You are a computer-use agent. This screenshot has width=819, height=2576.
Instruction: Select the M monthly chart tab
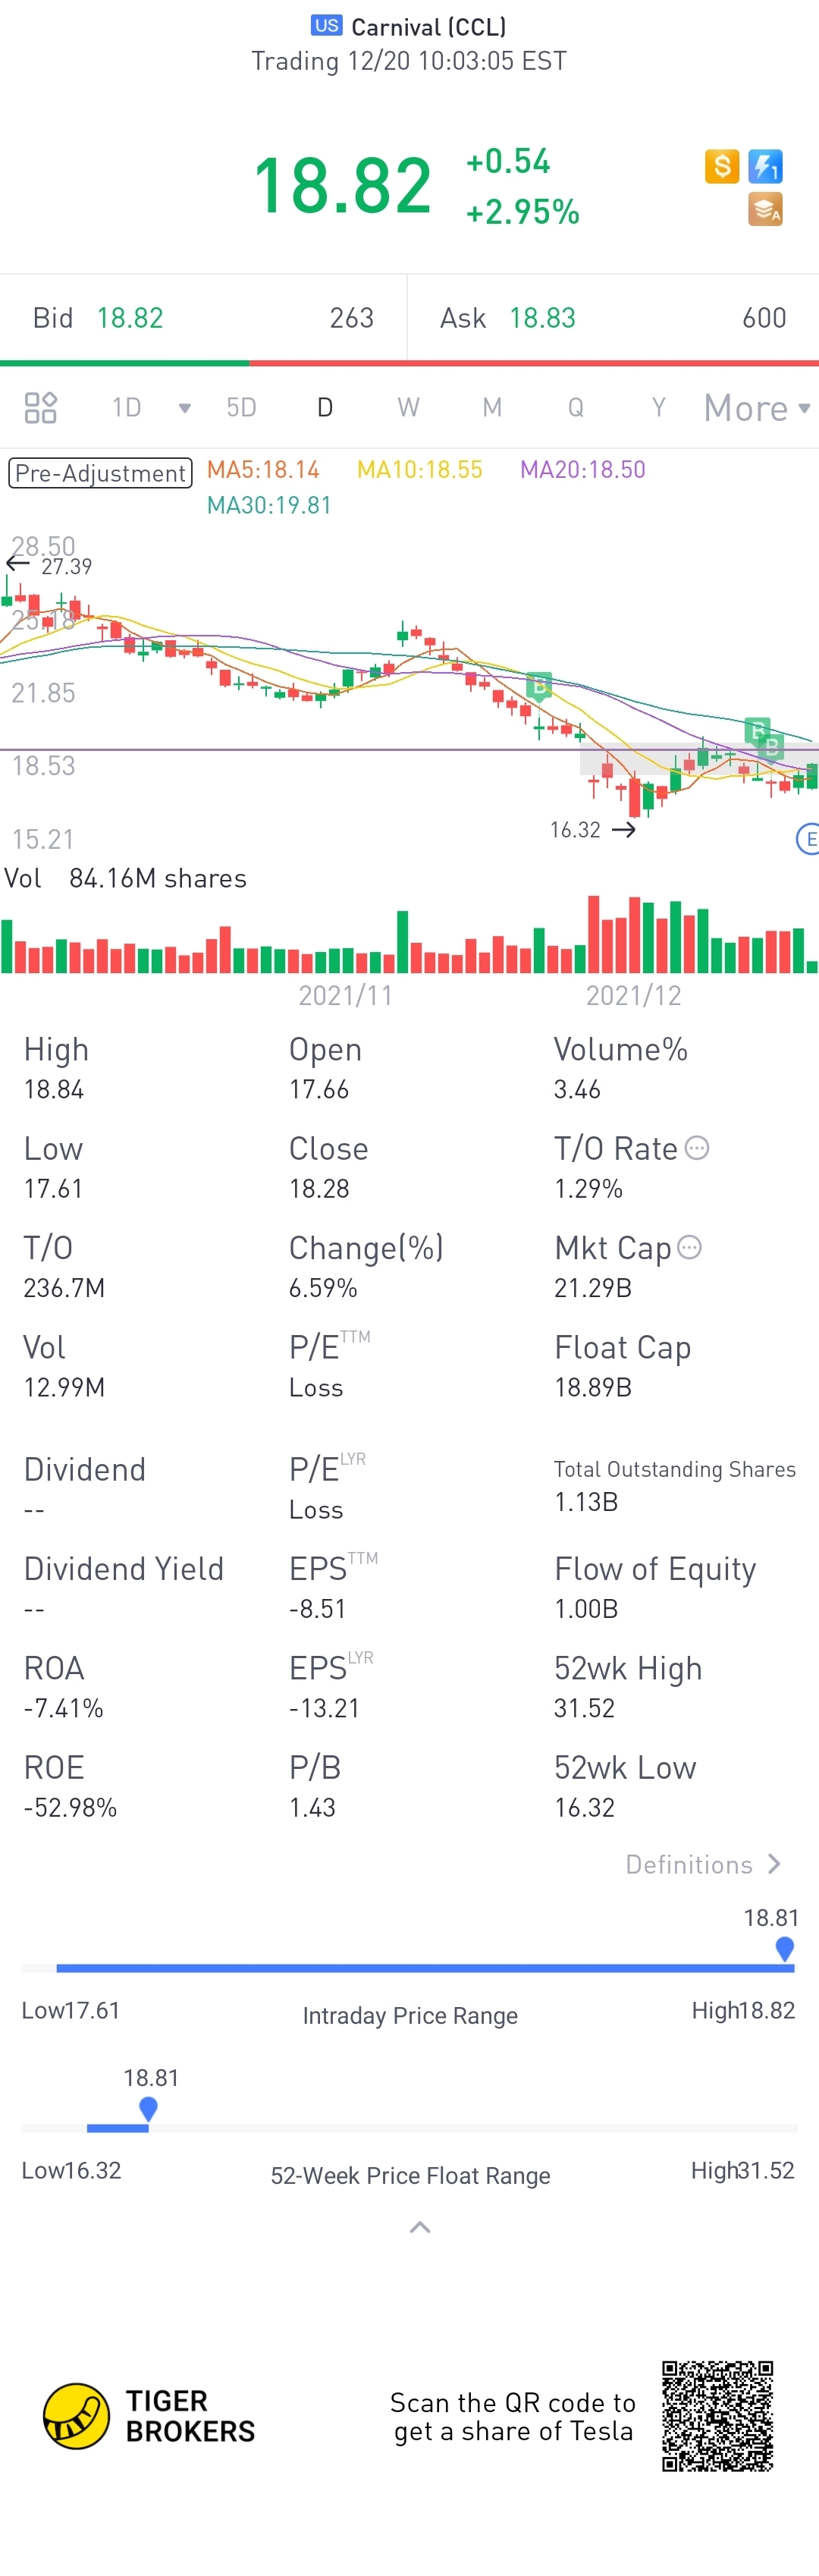[492, 408]
